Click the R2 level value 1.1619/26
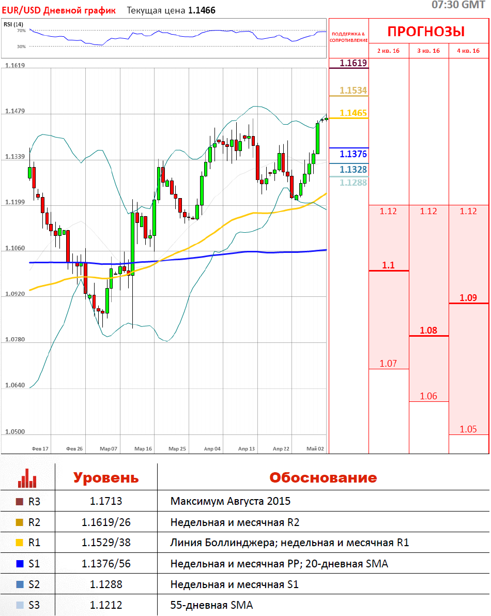 (106, 522)
